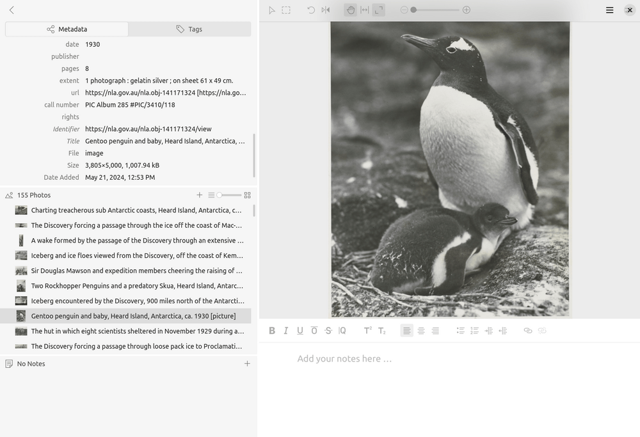Activate the rectangular selection tool

tap(286, 10)
